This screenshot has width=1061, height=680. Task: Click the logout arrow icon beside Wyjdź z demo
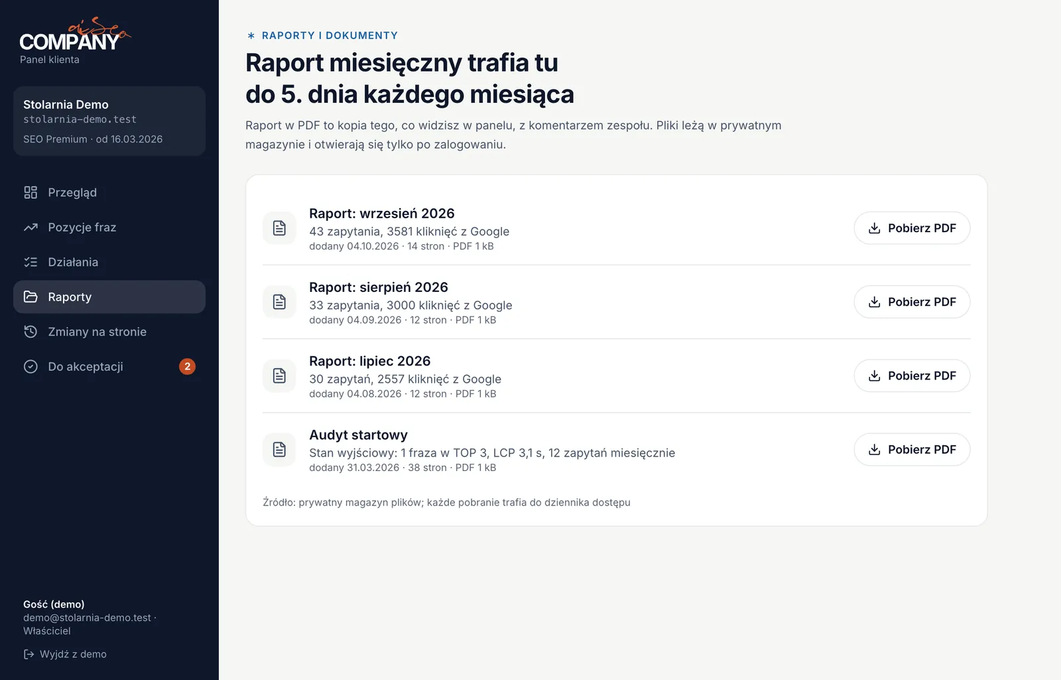29,654
